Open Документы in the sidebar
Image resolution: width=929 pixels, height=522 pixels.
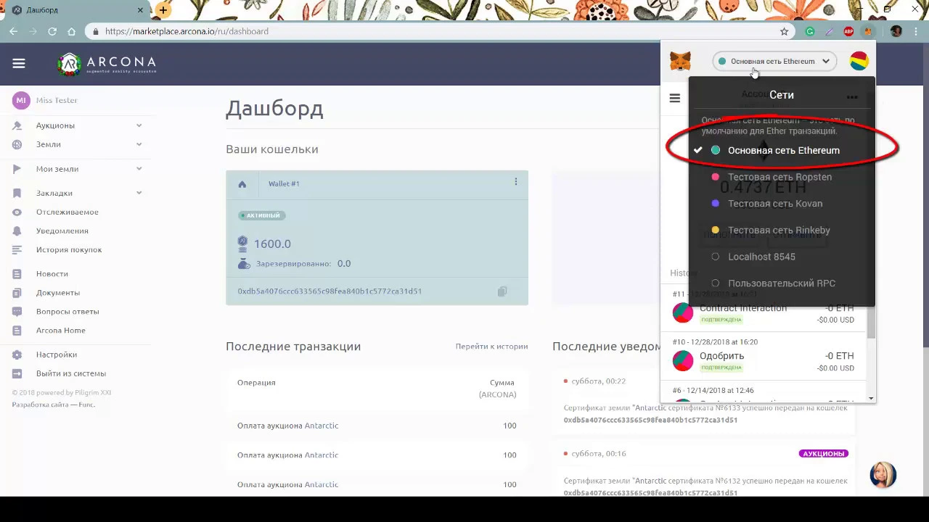tap(58, 293)
